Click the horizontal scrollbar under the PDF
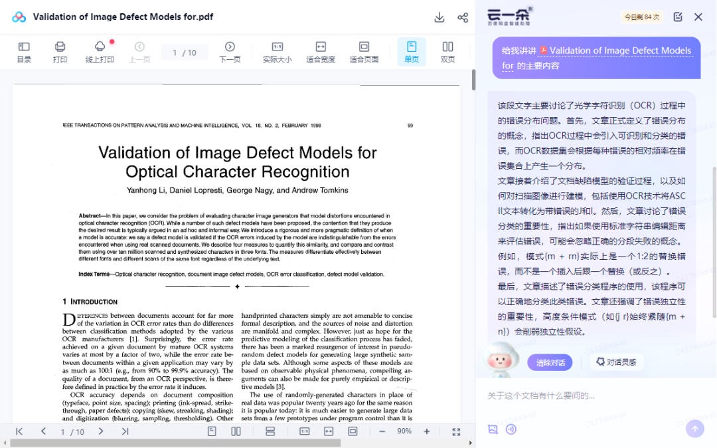717x448 pixels. pyautogui.click(x=175, y=443)
